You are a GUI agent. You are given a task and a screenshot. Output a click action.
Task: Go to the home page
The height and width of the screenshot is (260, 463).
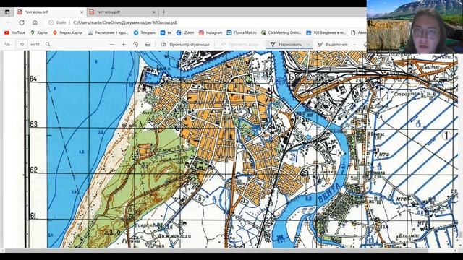coord(35,22)
